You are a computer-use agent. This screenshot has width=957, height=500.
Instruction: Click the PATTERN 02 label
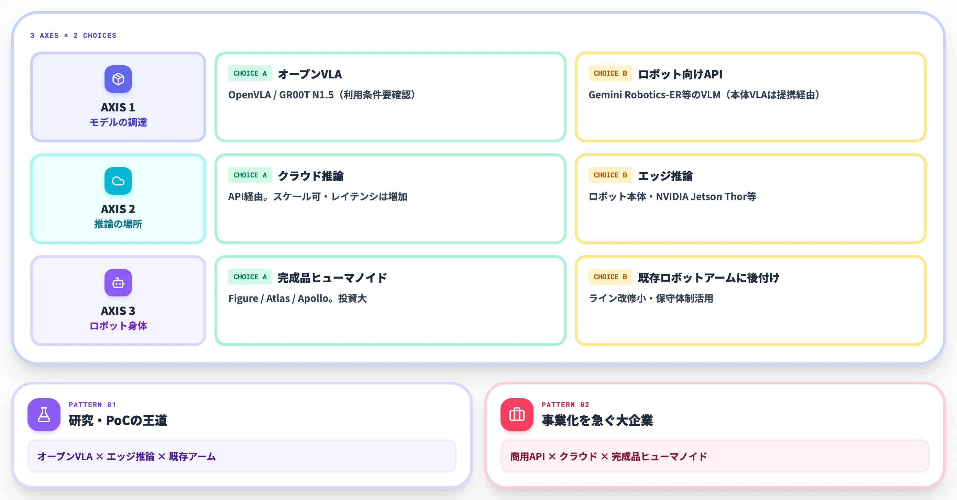point(565,405)
